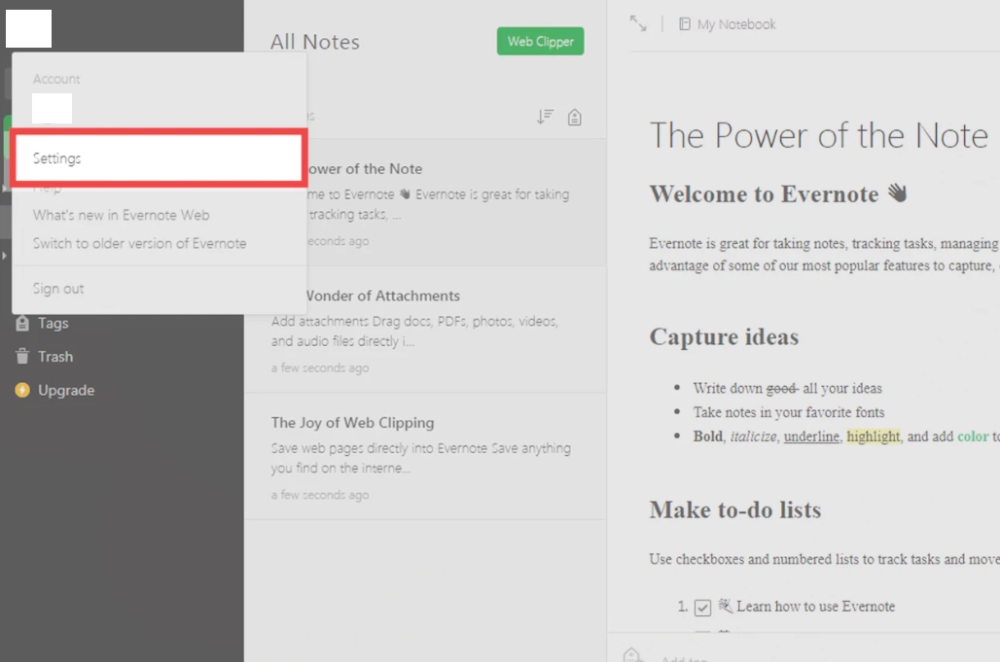Image resolution: width=1000 pixels, height=662 pixels.
Task: Choose "Switch to older version of Evernote"
Action: [140, 243]
